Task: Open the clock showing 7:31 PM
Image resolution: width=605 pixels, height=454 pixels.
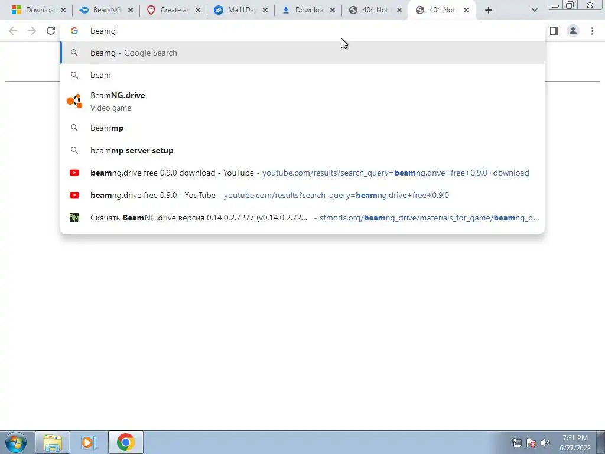Action: coord(575,443)
